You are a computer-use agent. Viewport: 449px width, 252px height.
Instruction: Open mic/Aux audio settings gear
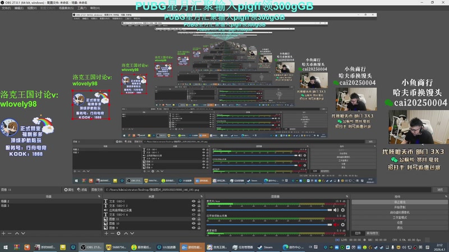point(343,210)
